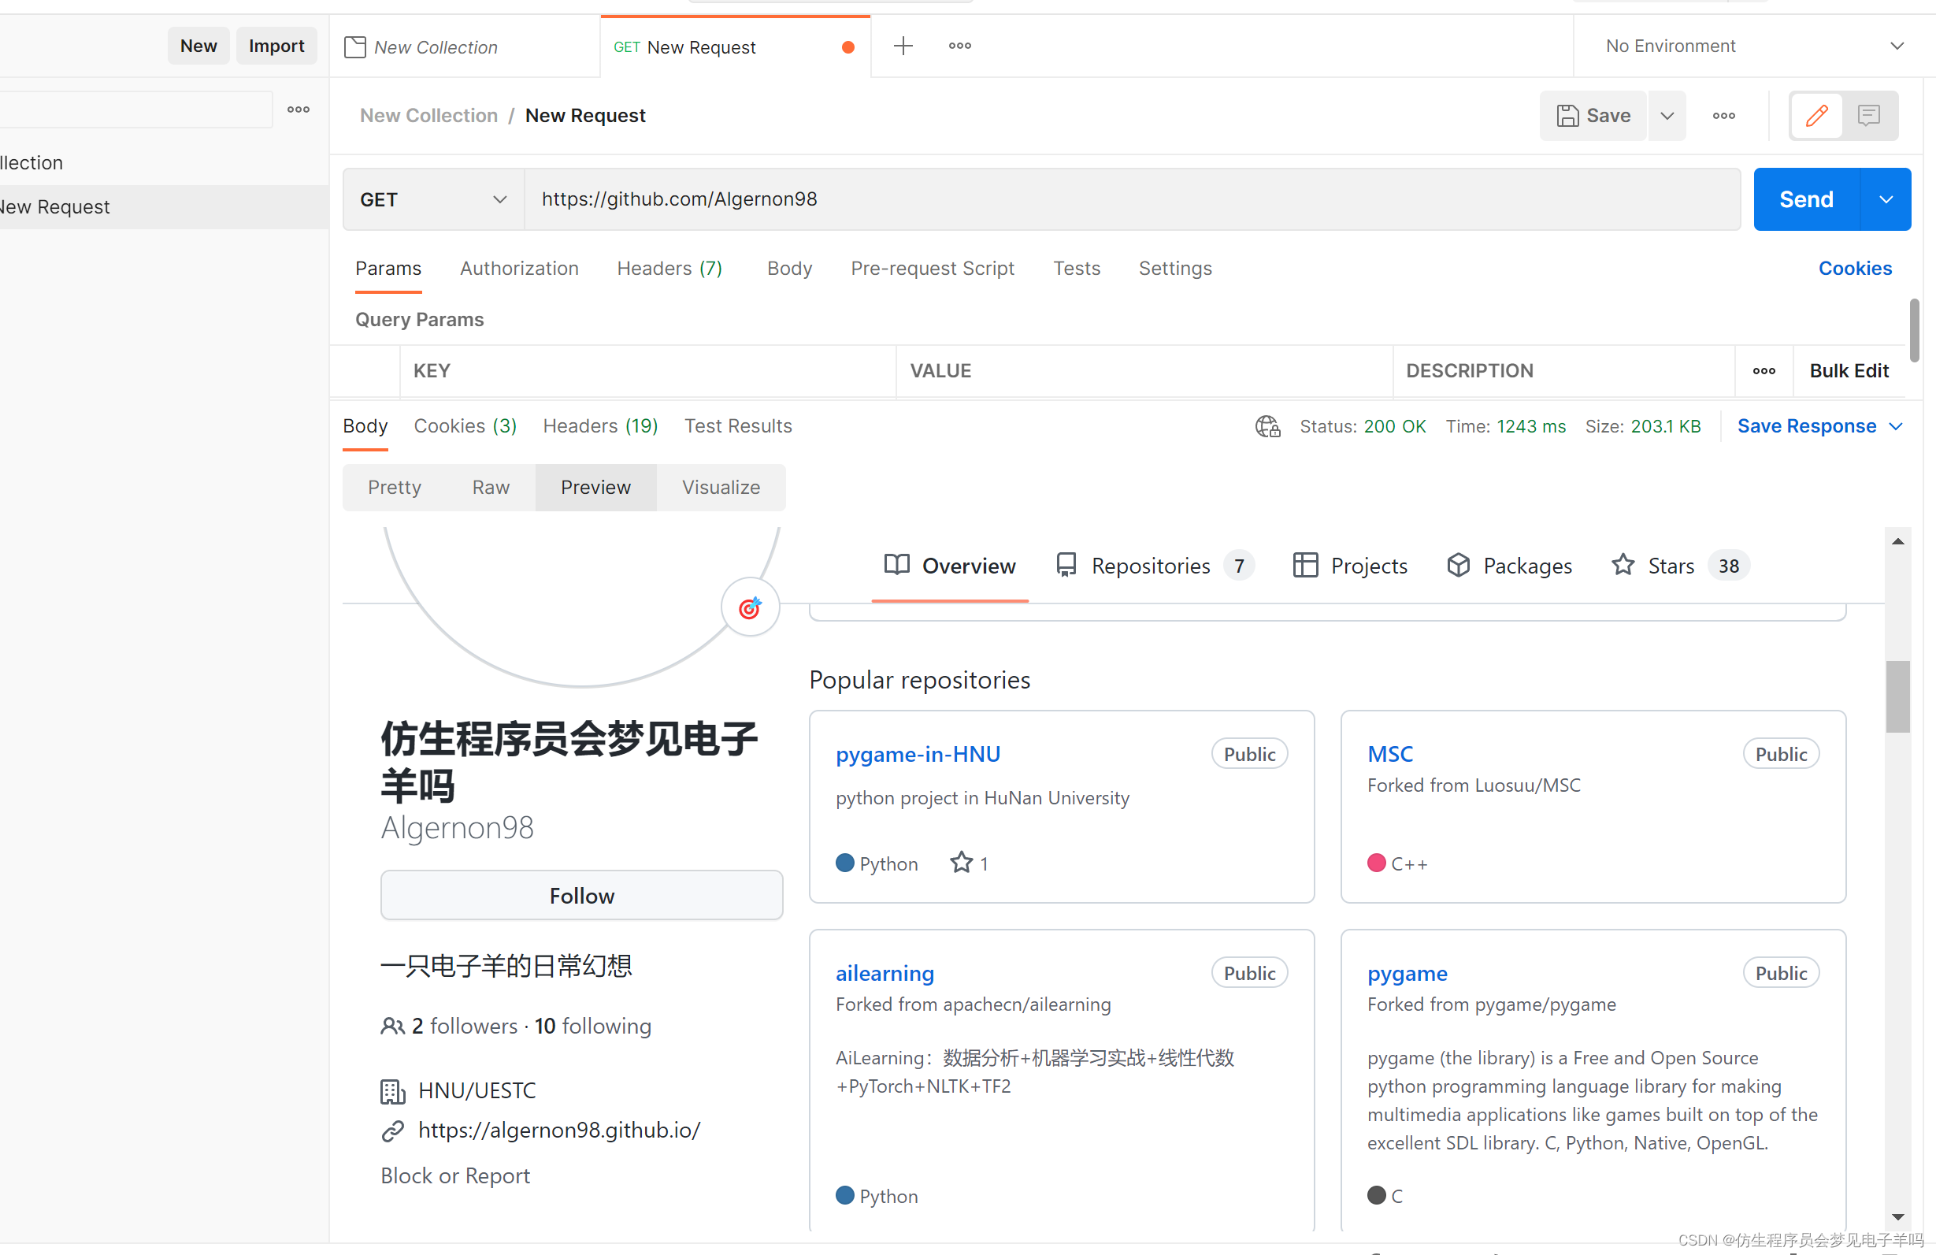Open pygame-in-HNU repository link
The width and height of the screenshot is (1936, 1255).
click(918, 755)
